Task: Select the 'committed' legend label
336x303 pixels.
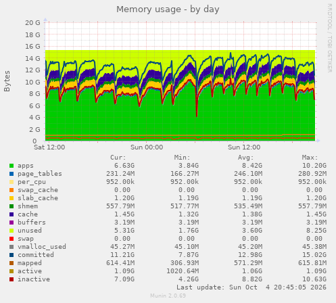Action: point(36,255)
